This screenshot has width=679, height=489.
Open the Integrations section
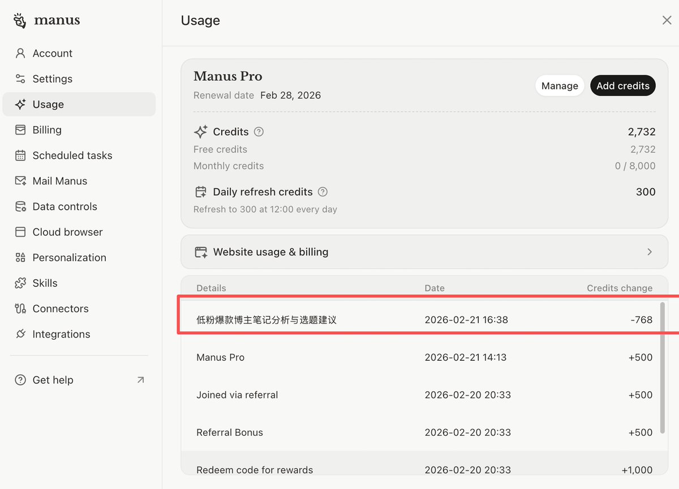[79, 334]
